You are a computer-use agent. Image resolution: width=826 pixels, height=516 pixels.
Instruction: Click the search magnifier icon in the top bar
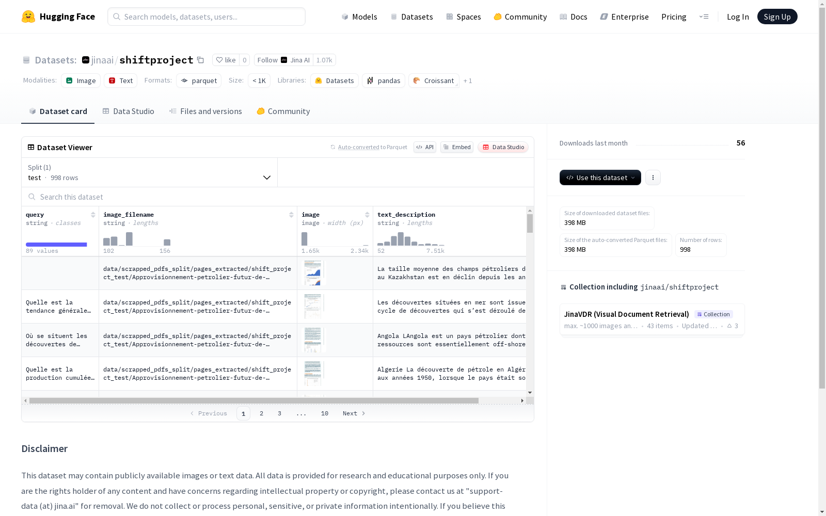click(117, 17)
